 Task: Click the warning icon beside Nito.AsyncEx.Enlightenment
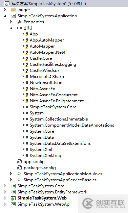25,101
